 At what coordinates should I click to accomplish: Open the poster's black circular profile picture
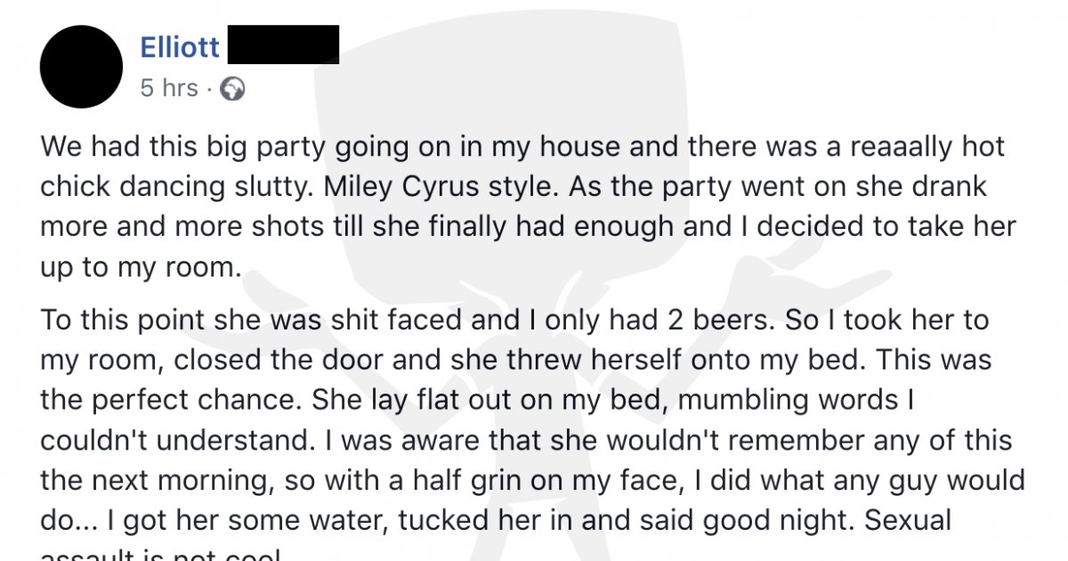point(81,67)
